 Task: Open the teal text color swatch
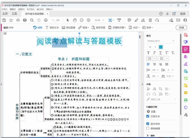tap(161, 47)
